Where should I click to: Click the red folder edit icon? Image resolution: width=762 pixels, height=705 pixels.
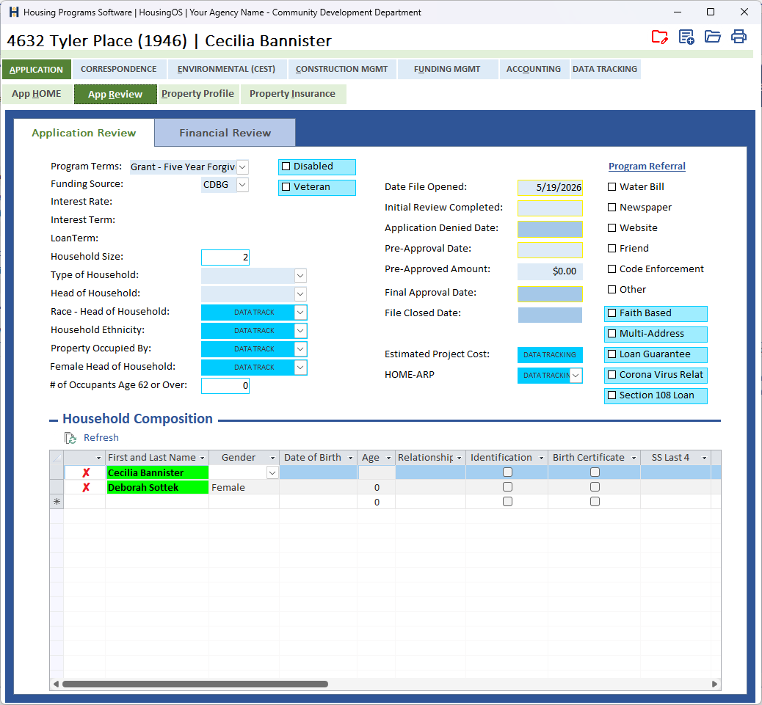[659, 37]
